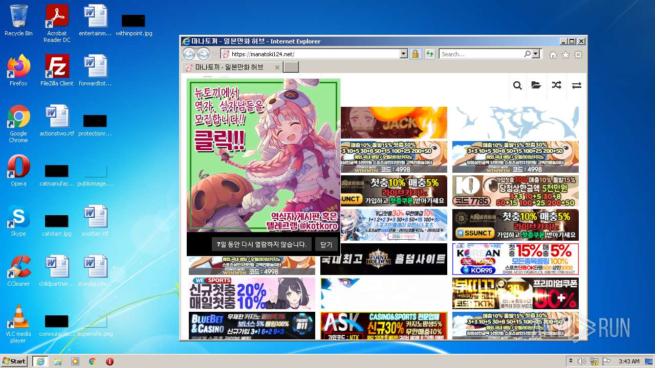The width and height of the screenshot is (655, 368).
Task: Click in the IE Search box
Action: click(482, 54)
